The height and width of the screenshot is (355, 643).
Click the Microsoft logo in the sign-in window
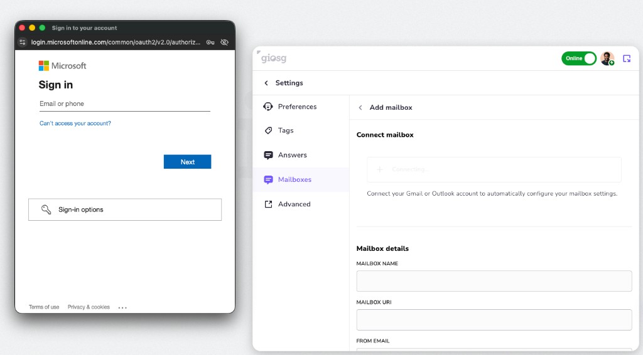[62, 65]
